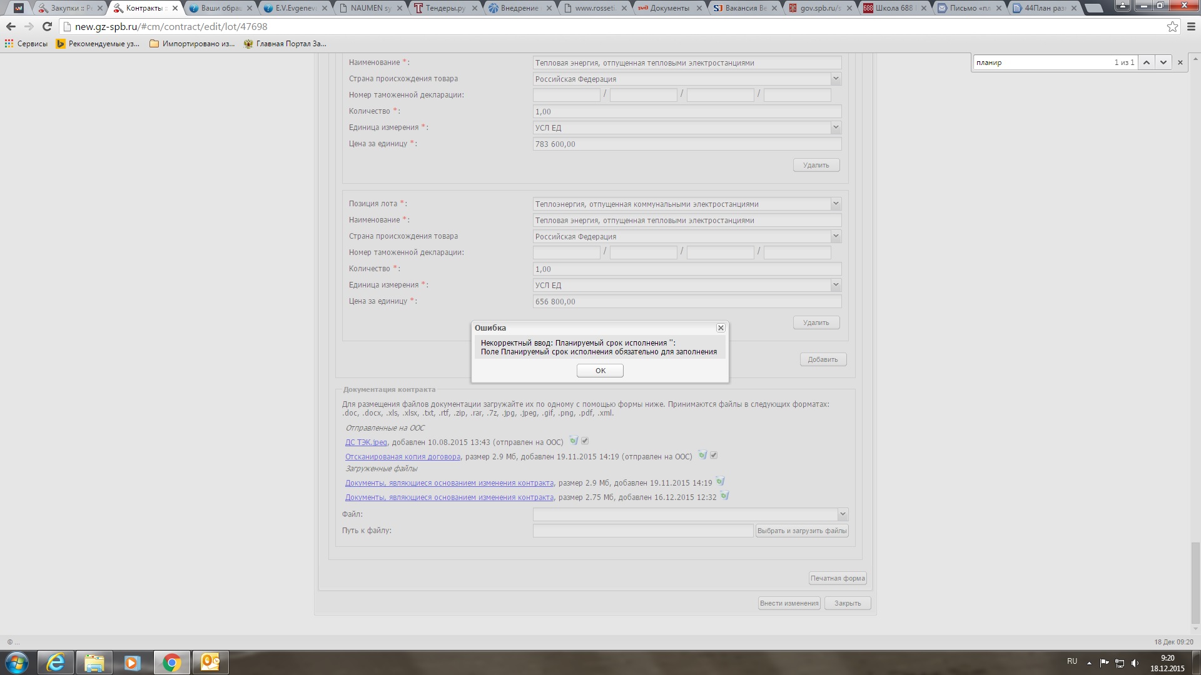This screenshot has width=1201, height=675.
Task: Go to next find-in-page match
Action: pyautogui.click(x=1163, y=62)
